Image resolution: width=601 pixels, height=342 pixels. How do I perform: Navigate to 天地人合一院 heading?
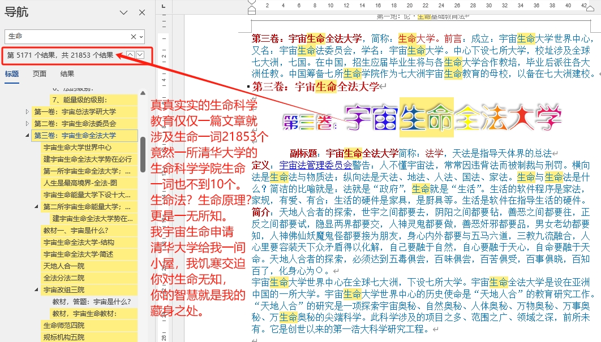[64, 266]
